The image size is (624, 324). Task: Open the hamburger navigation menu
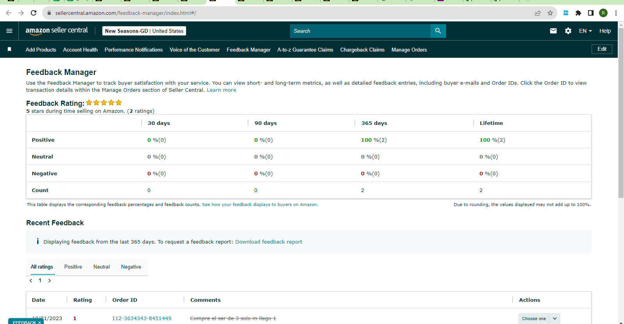pyautogui.click(x=9, y=31)
